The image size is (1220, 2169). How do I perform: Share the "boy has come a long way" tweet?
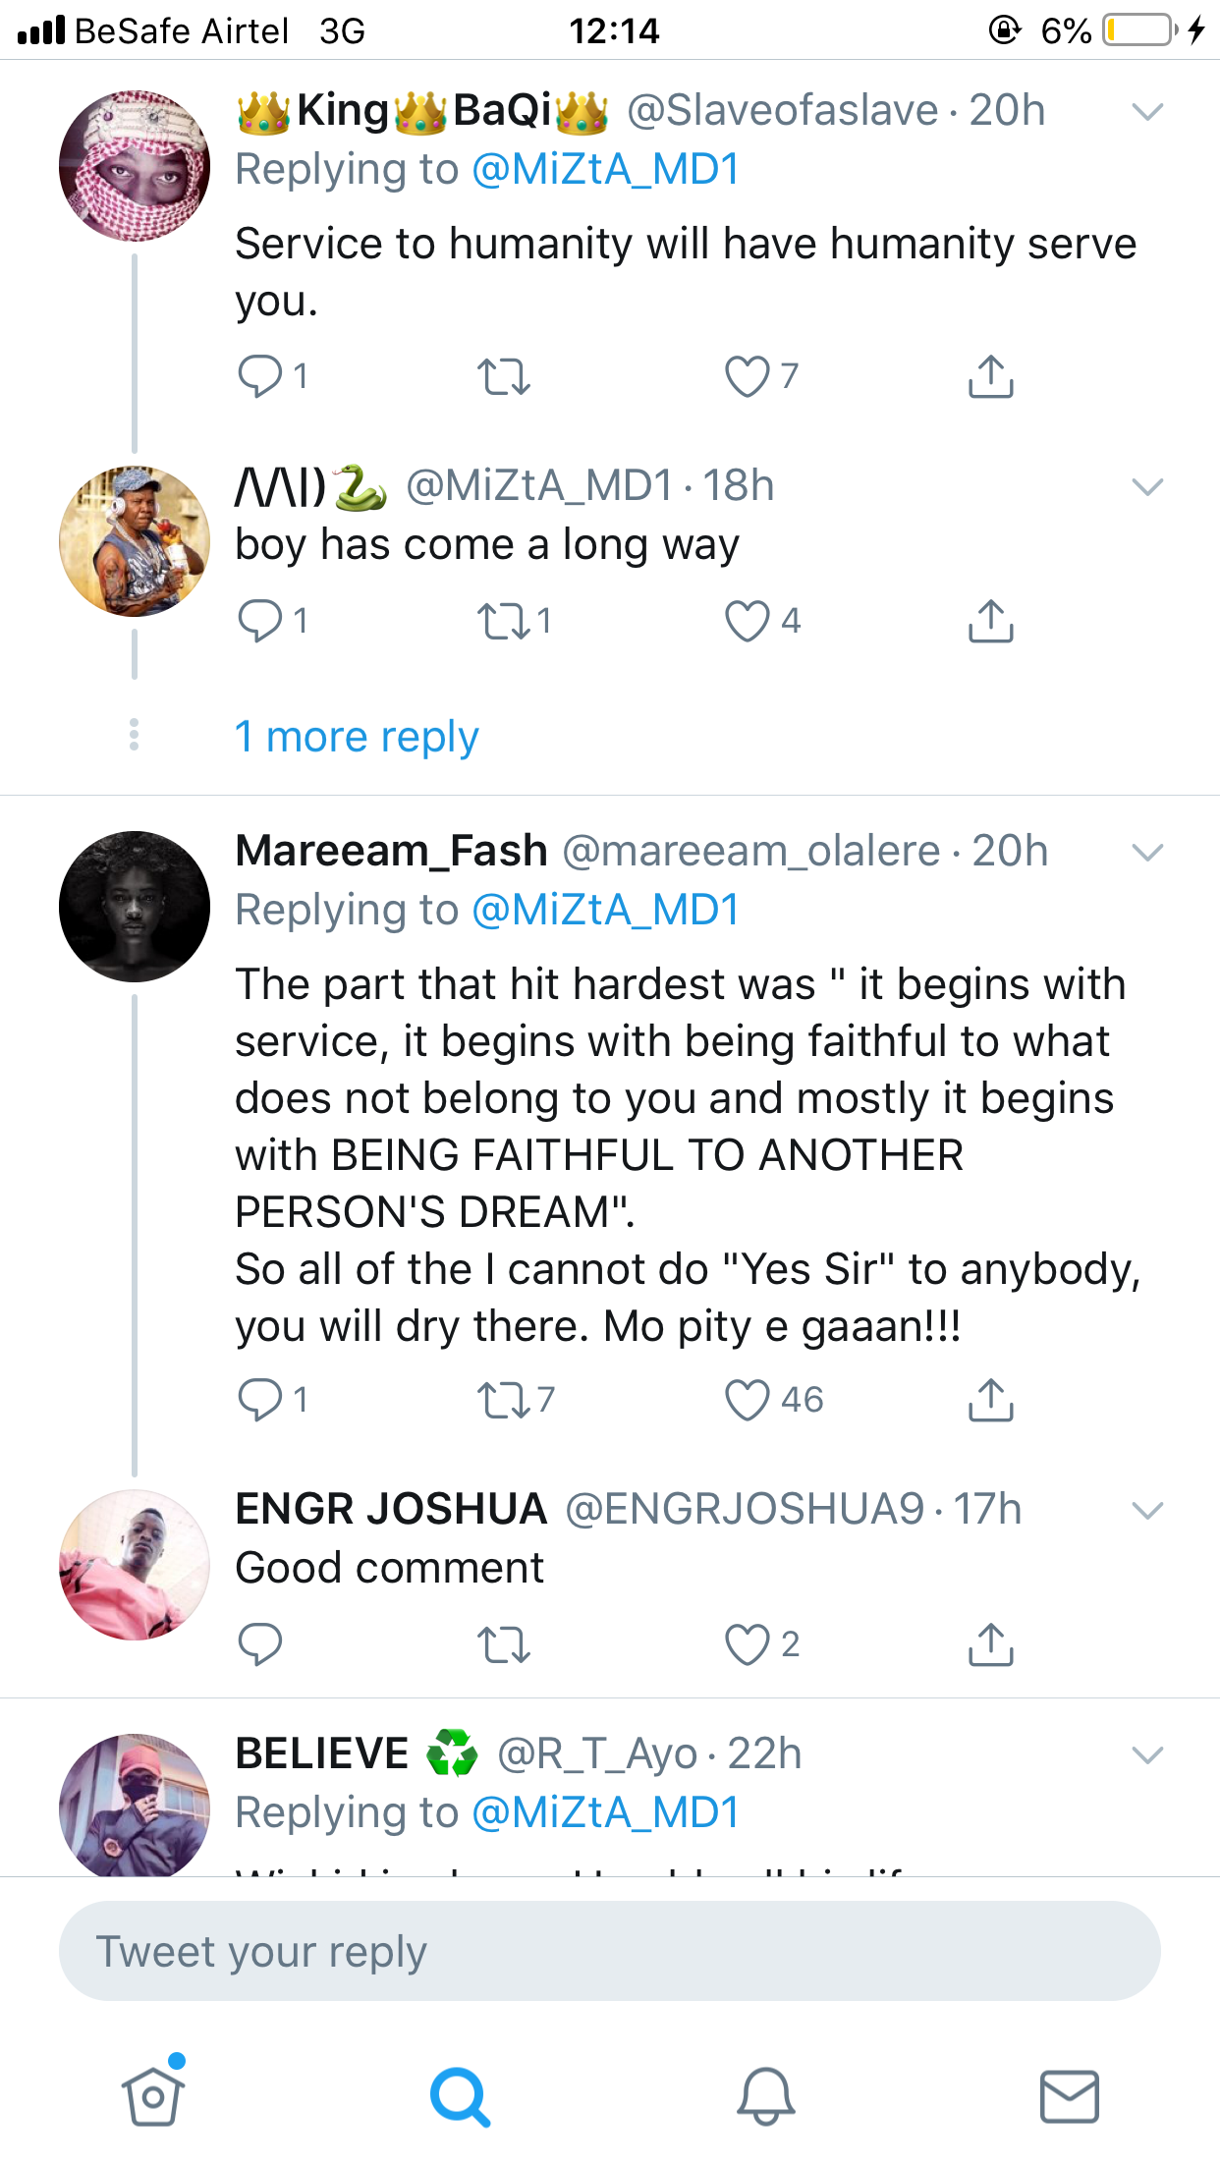(990, 621)
